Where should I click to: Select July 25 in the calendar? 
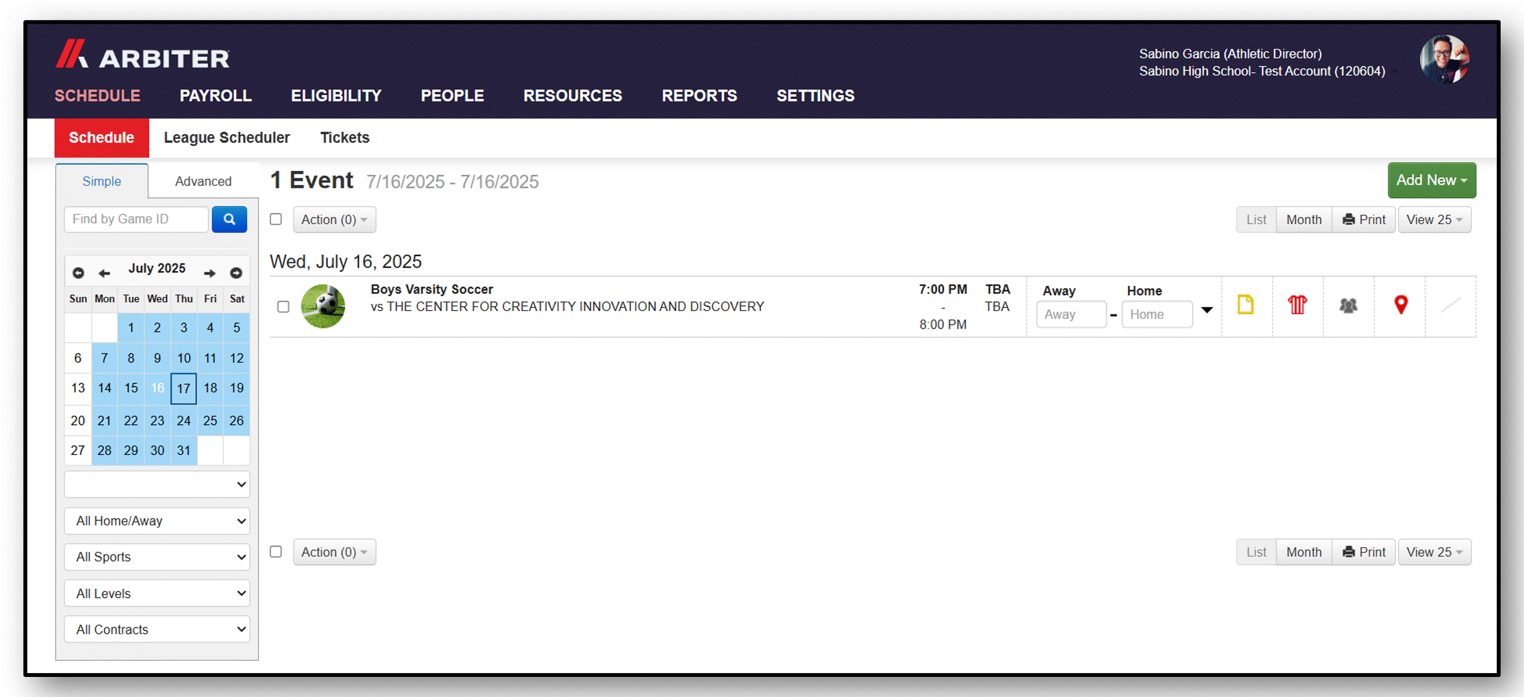210,421
